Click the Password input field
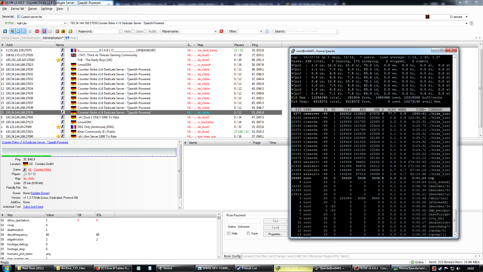The width and height of the screenshot is (483, 272). 106,31
